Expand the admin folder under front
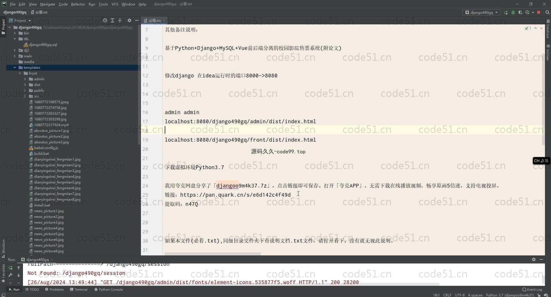Screen dimensions: 551x297 25,79
